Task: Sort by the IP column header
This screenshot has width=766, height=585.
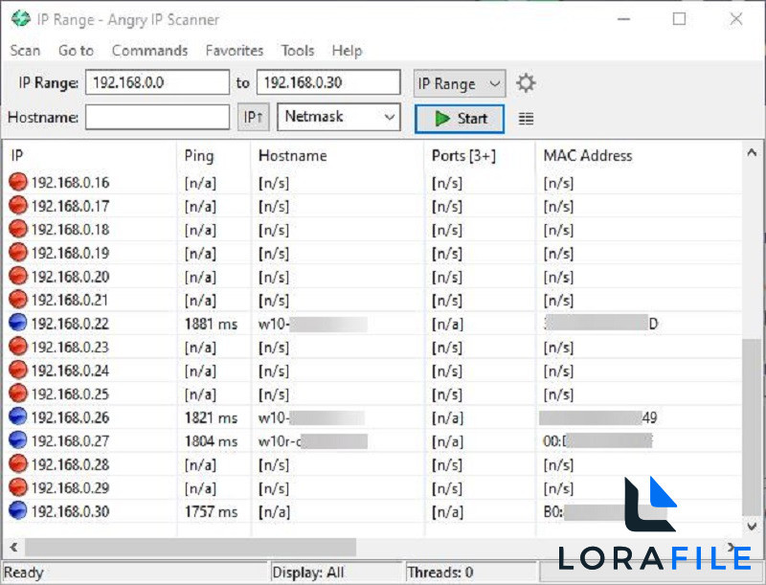Action: [89, 155]
